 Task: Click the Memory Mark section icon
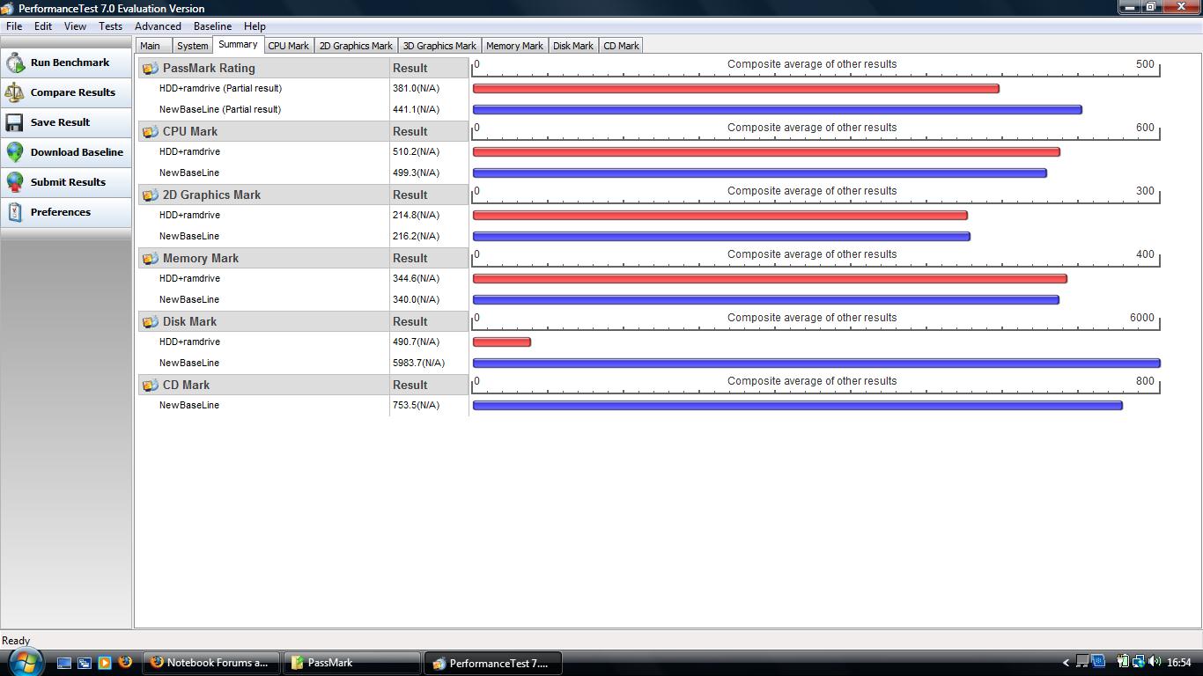click(x=151, y=258)
